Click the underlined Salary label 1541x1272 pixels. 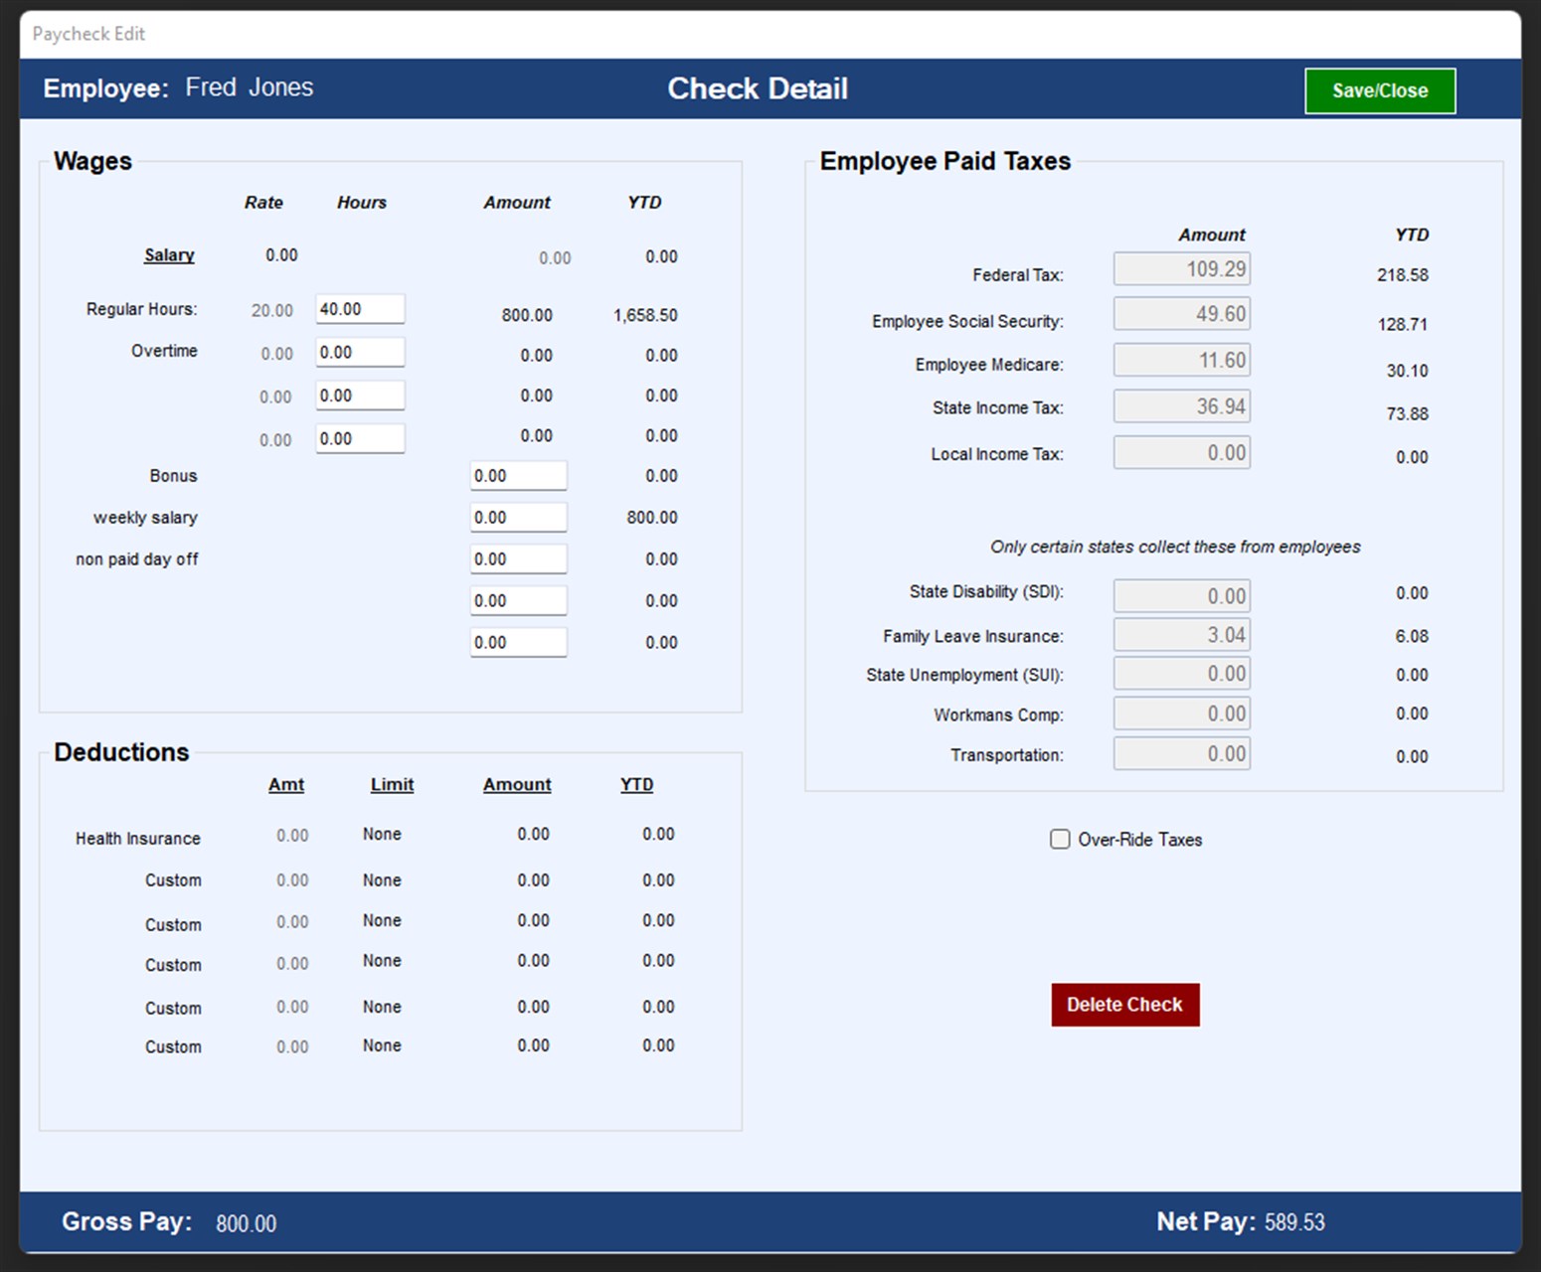(168, 255)
